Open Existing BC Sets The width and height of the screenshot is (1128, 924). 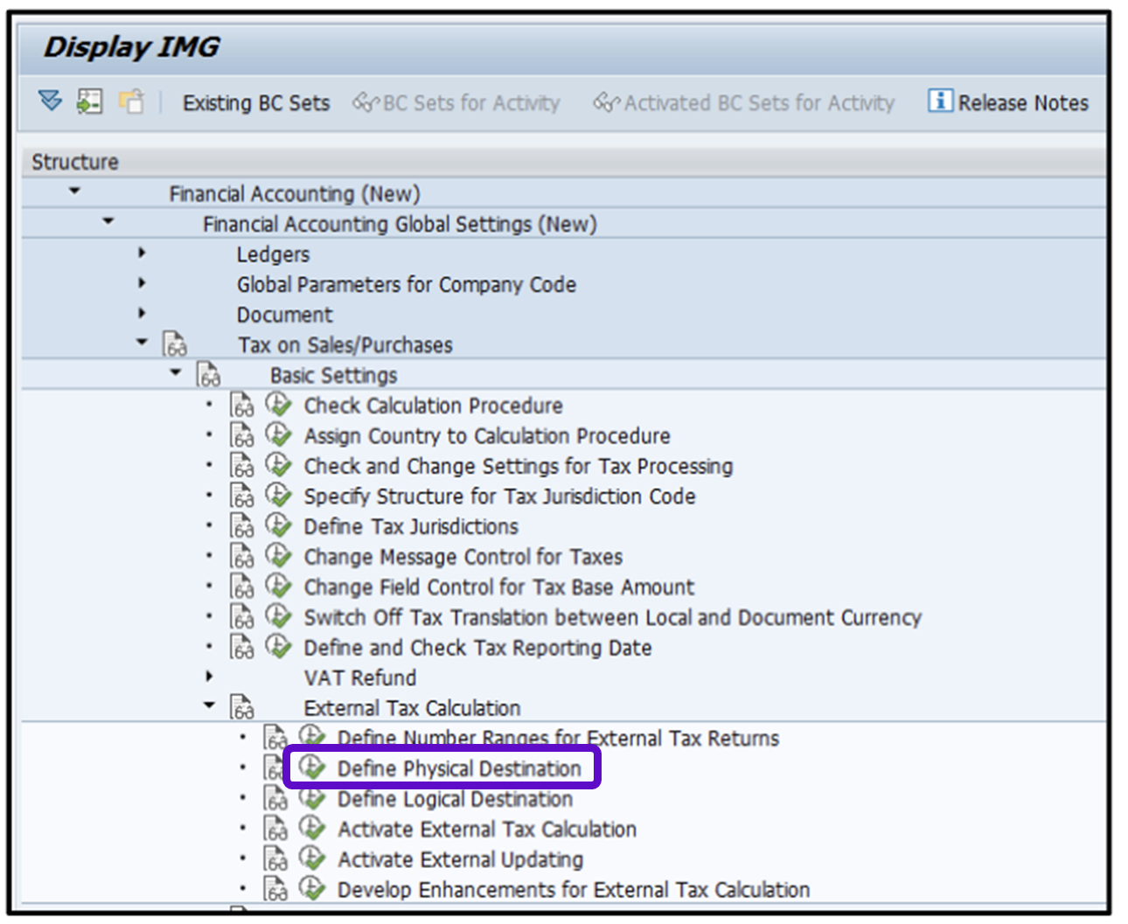(x=255, y=103)
